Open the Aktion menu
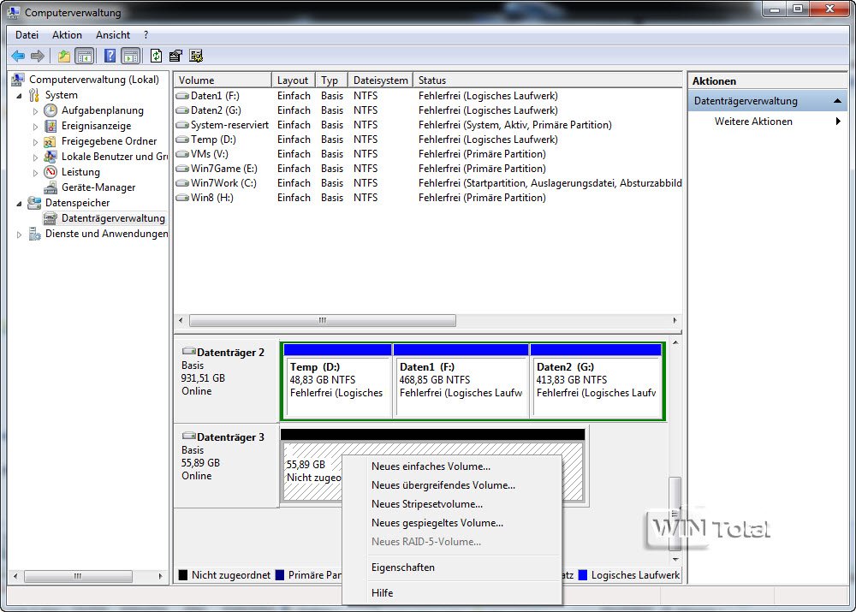856x612 pixels. 67,35
